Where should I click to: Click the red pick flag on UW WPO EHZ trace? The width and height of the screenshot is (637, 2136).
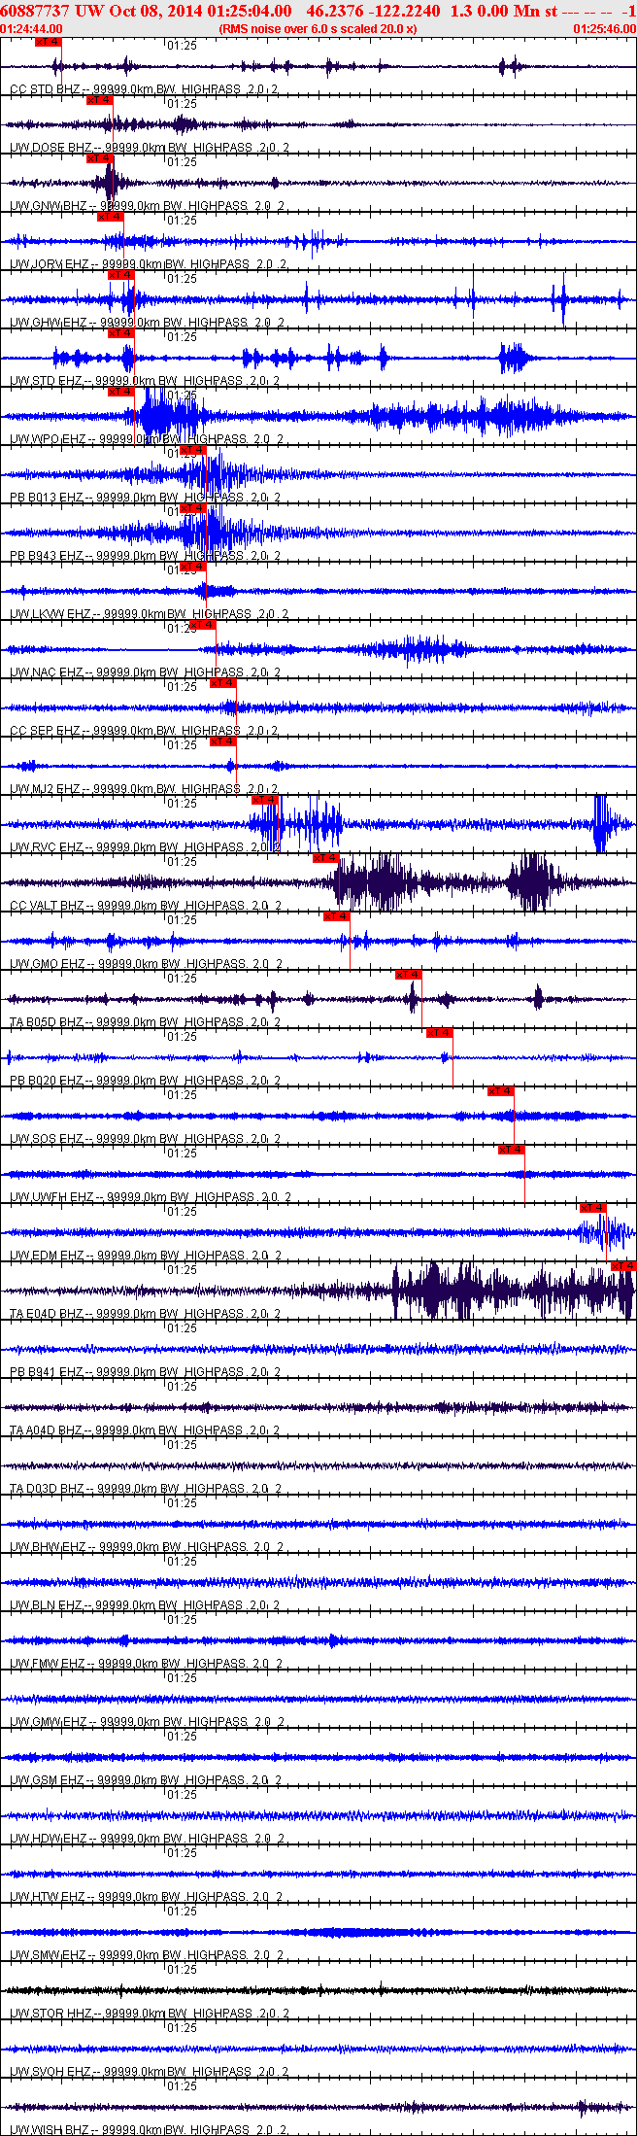click(x=121, y=392)
